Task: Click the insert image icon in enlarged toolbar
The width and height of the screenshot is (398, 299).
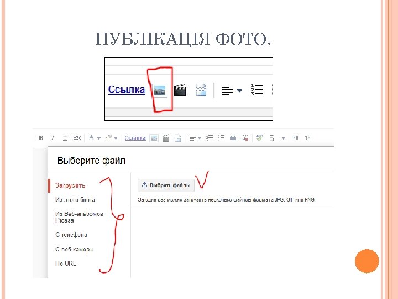Action: click(x=160, y=90)
